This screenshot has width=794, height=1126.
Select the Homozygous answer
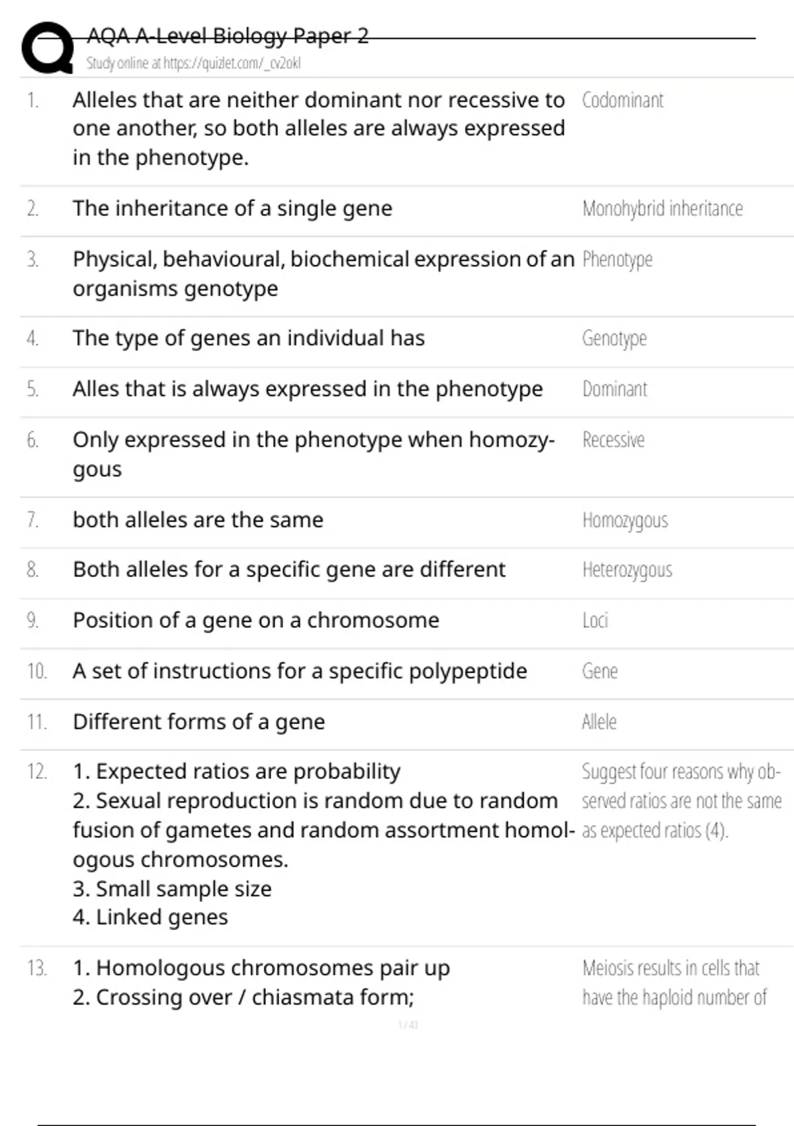click(x=625, y=521)
